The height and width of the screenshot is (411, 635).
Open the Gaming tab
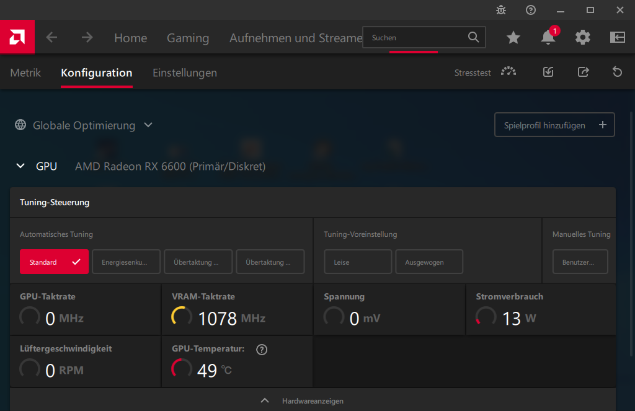coord(188,38)
